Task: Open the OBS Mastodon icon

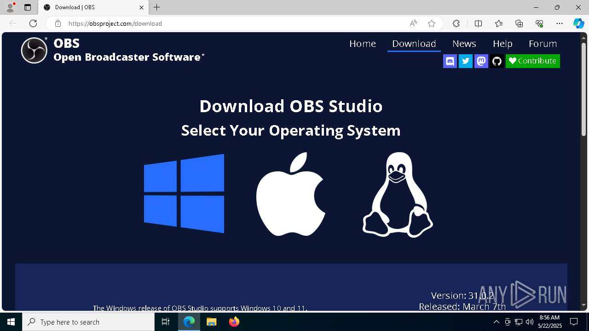Action: (481, 61)
